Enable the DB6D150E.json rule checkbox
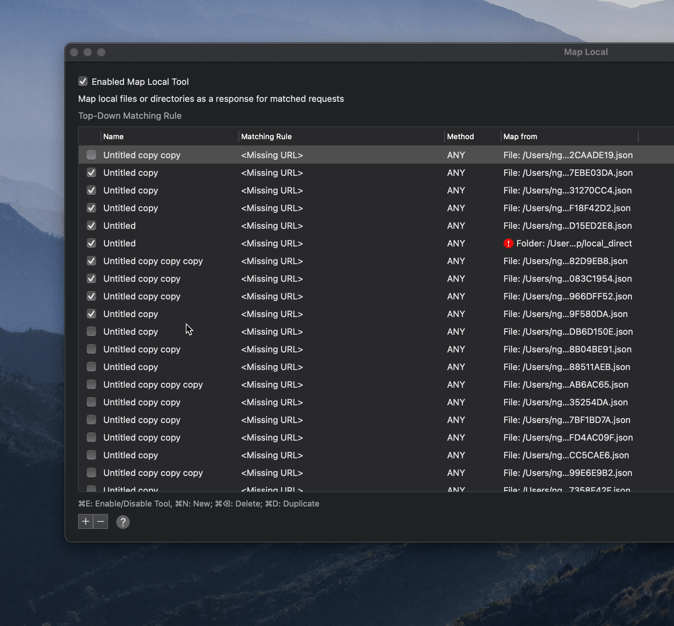Screen dimensions: 674x626 click(91, 332)
